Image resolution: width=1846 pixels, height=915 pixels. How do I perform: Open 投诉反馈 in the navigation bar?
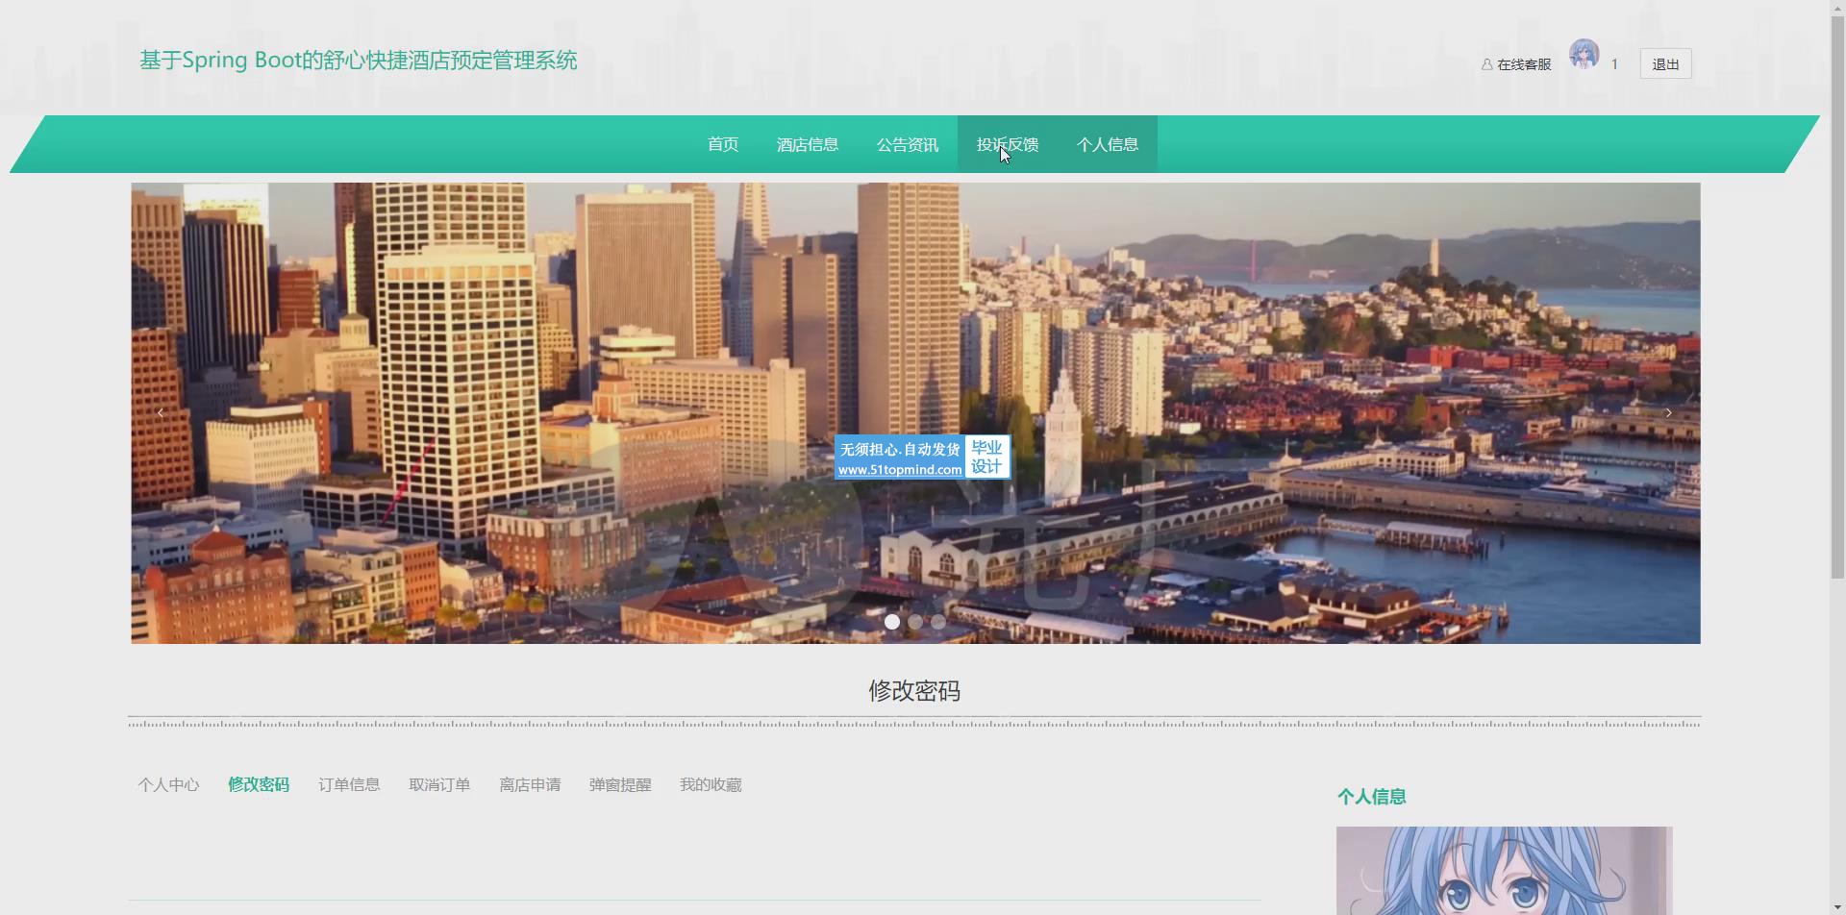click(1008, 144)
